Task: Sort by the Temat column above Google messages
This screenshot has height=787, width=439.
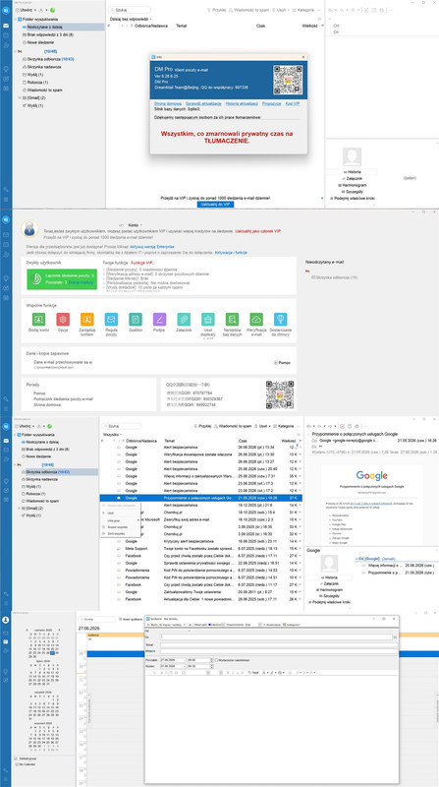Action: pyautogui.click(x=170, y=441)
